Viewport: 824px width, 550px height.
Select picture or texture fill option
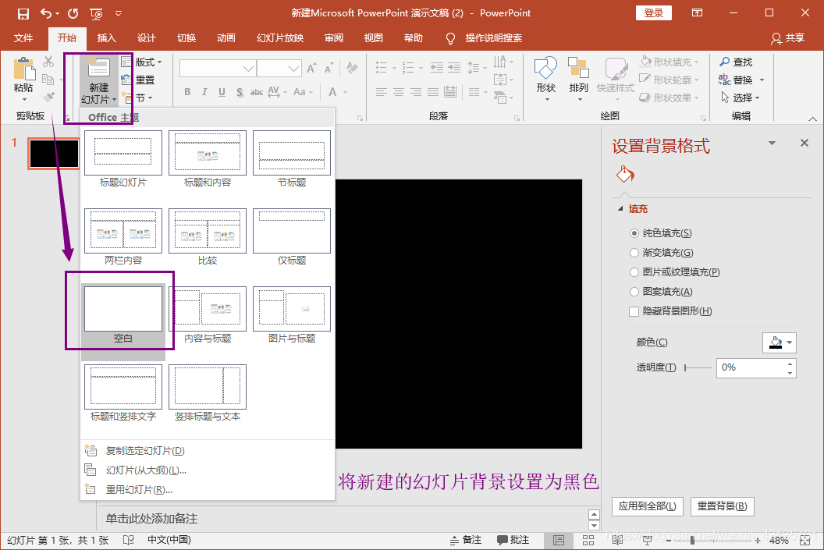[634, 272]
